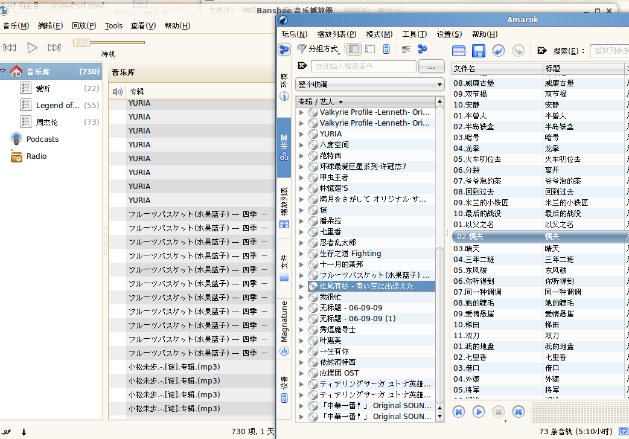Open 播放列表(P) menu in Amarok
This screenshot has height=439, width=629.
337,34
